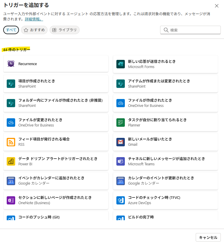Click SharePoint icon for 項目が作成されたとき
224x243 pixels.
(11, 84)
